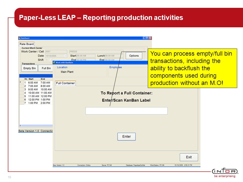Click Beta Version 1.0 in KanBans status bar

tap(58, 165)
